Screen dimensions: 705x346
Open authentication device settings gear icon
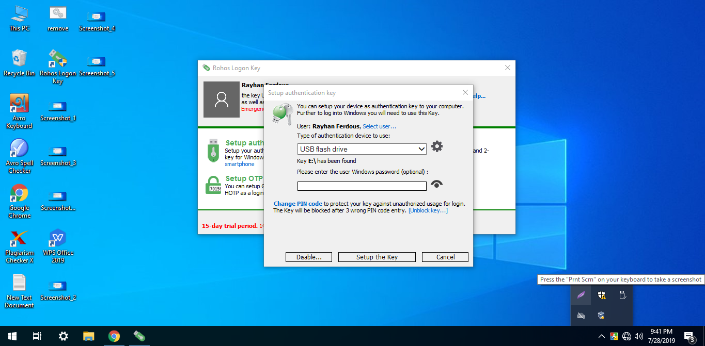click(x=437, y=146)
